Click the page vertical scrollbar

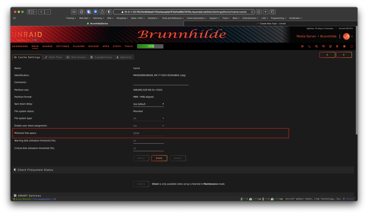pos(357,80)
